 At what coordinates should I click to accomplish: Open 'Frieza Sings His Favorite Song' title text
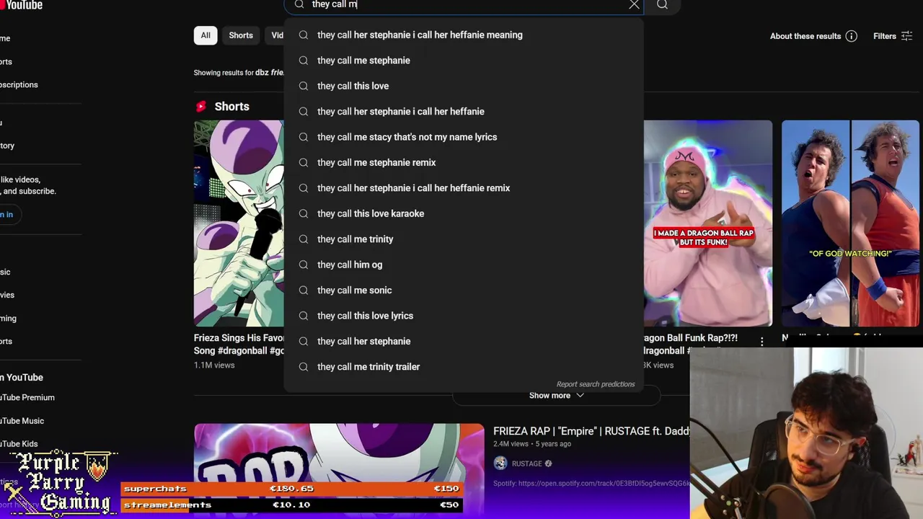tap(239, 344)
